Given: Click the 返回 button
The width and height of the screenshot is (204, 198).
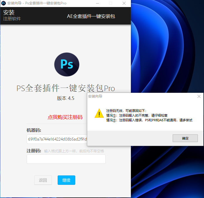Looking at the screenshot, I should point(43,180).
